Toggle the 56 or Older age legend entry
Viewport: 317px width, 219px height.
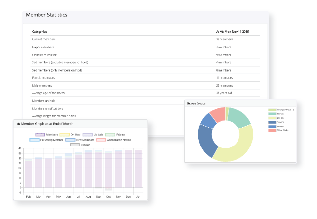pyautogui.click(x=278, y=130)
